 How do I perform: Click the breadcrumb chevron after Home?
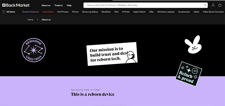tap(37, 20)
